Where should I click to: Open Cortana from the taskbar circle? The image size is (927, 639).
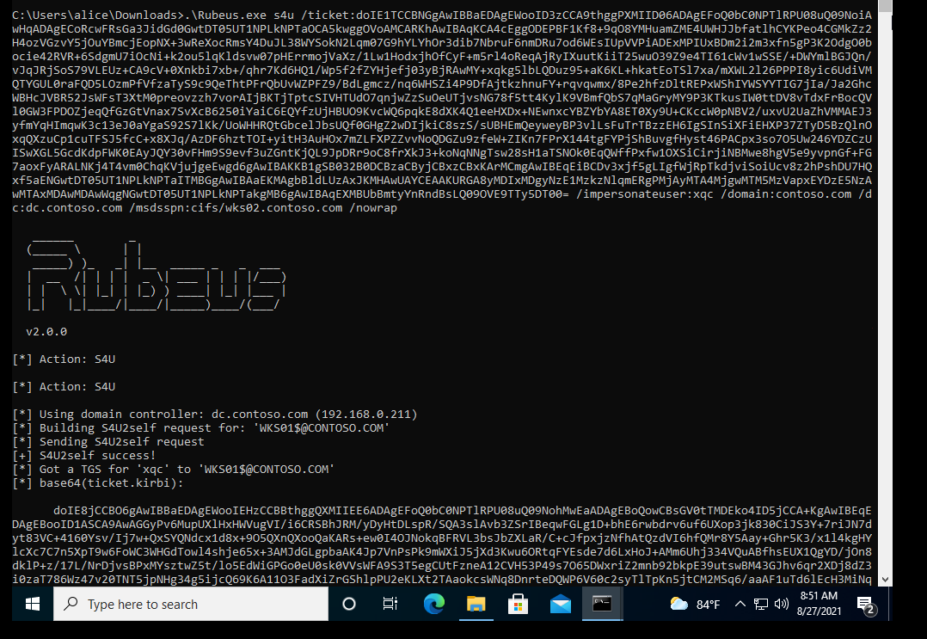349,604
